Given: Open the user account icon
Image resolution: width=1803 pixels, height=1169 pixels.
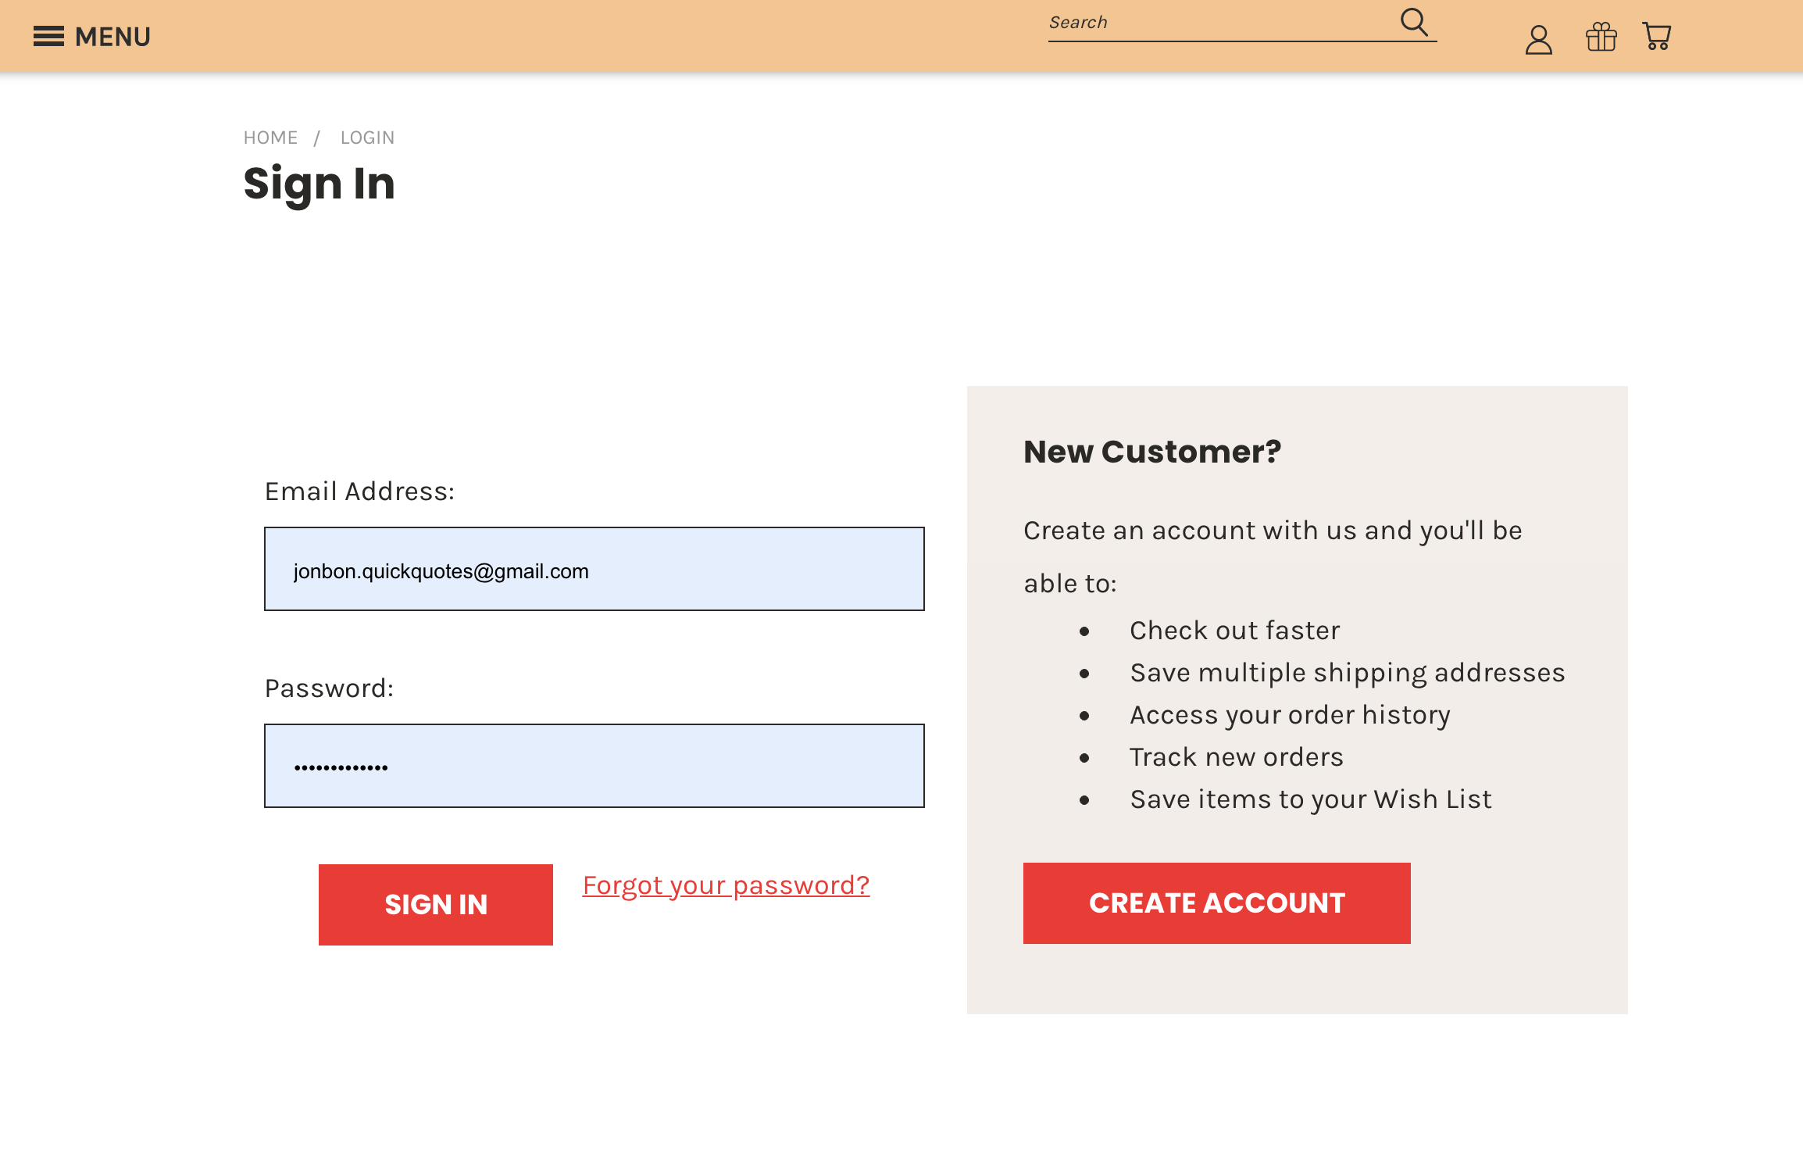Looking at the screenshot, I should click(1538, 39).
